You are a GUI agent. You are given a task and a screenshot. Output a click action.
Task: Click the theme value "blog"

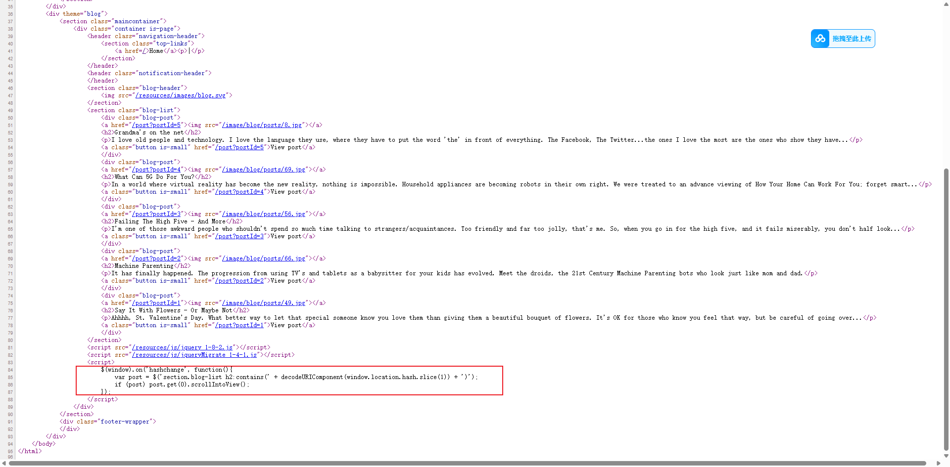point(94,14)
